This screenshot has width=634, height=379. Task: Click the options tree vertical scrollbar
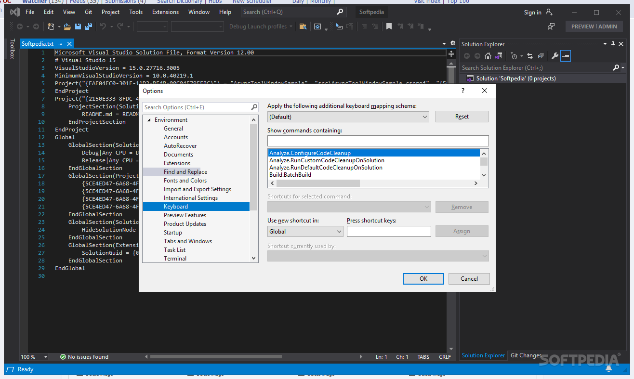tap(254, 166)
